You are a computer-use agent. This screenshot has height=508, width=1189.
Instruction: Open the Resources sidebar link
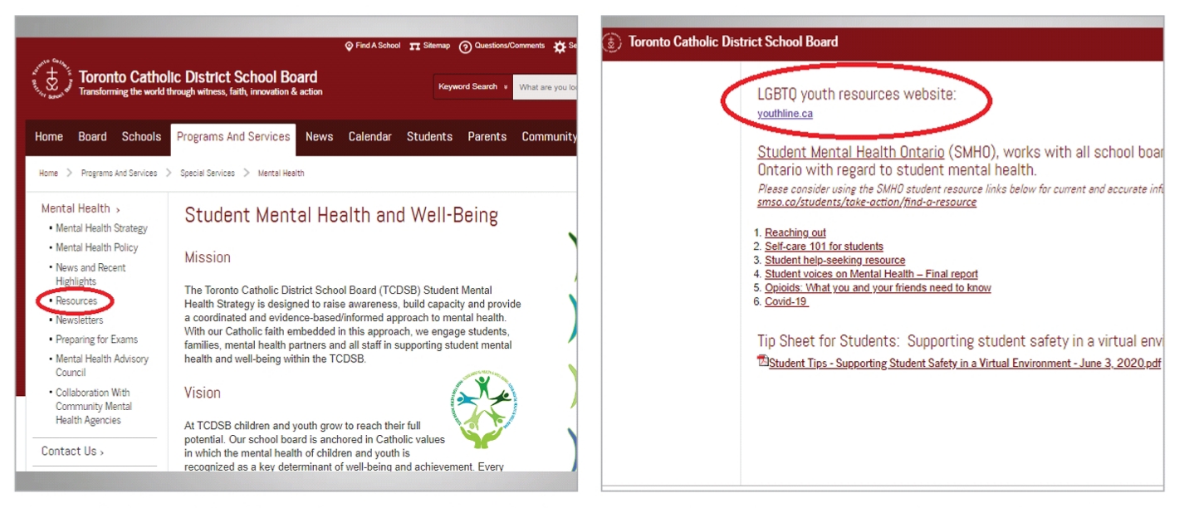tap(76, 300)
